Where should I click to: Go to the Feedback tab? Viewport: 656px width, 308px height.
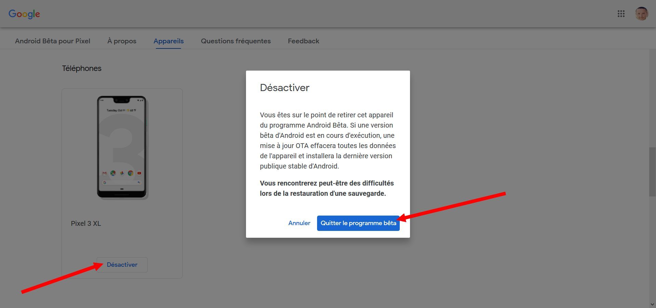tap(303, 41)
